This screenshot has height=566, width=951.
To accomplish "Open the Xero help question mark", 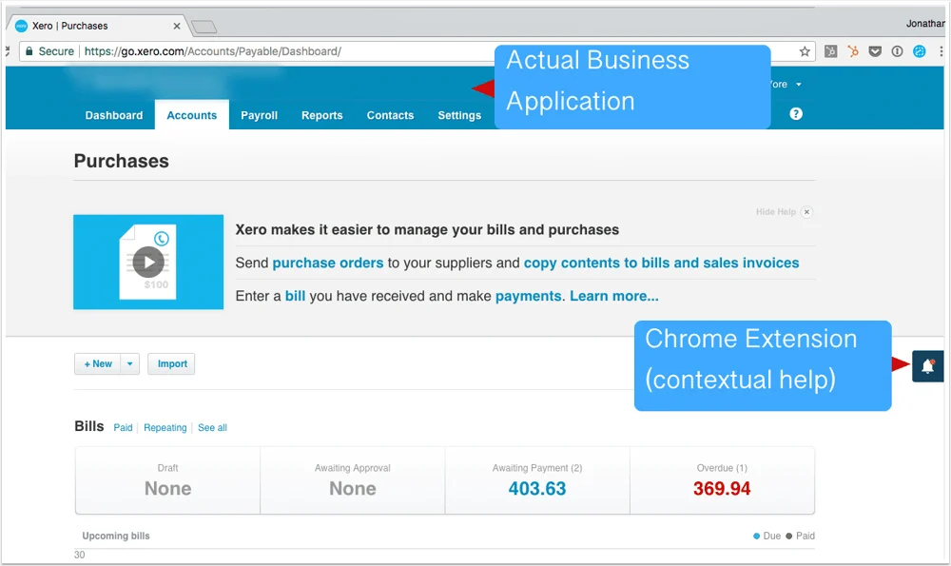I will tap(796, 114).
